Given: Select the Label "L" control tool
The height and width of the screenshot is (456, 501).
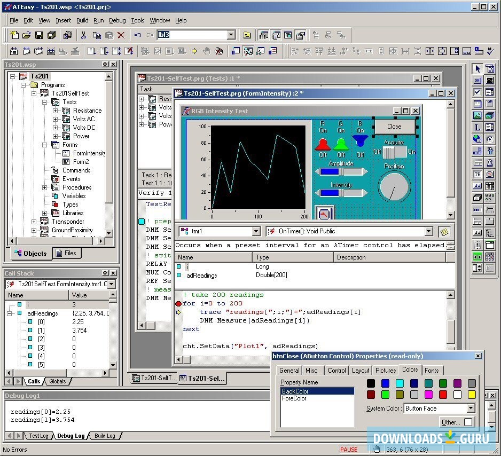Looking at the screenshot, I should (477, 127).
